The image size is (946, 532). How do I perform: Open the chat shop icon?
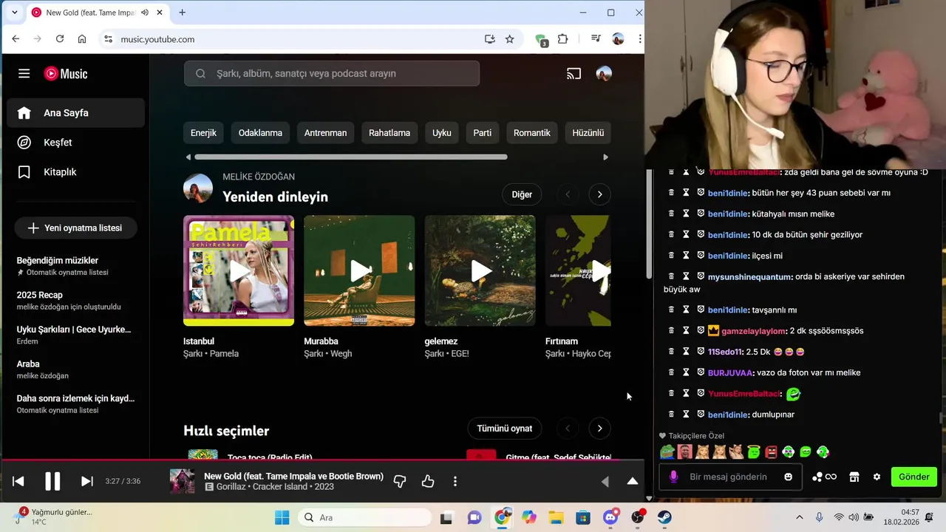click(x=854, y=477)
